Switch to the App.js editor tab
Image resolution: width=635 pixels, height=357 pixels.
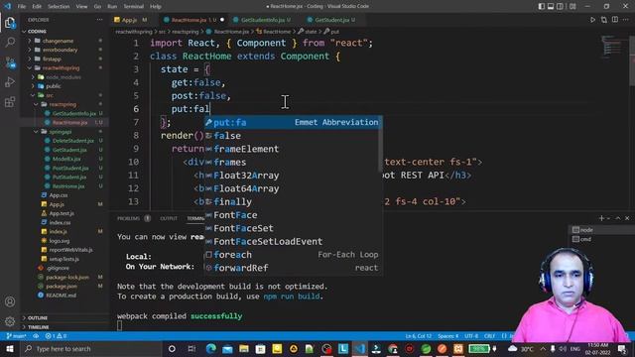[x=130, y=20]
